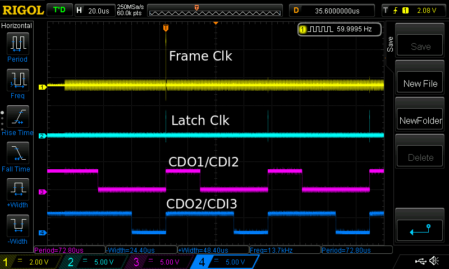
Task: Click the Latch Clk label
Action: pyautogui.click(x=200, y=120)
